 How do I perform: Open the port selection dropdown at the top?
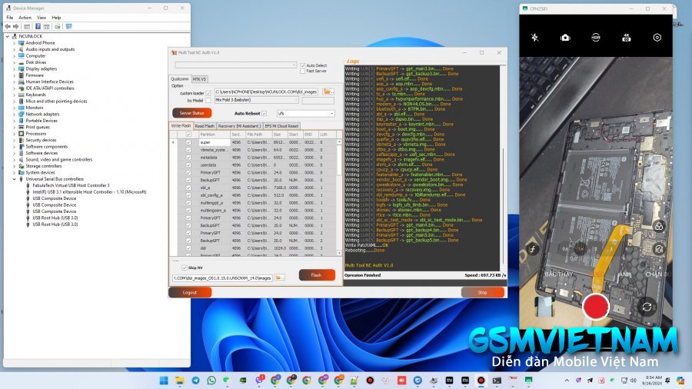[x=236, y=65]
